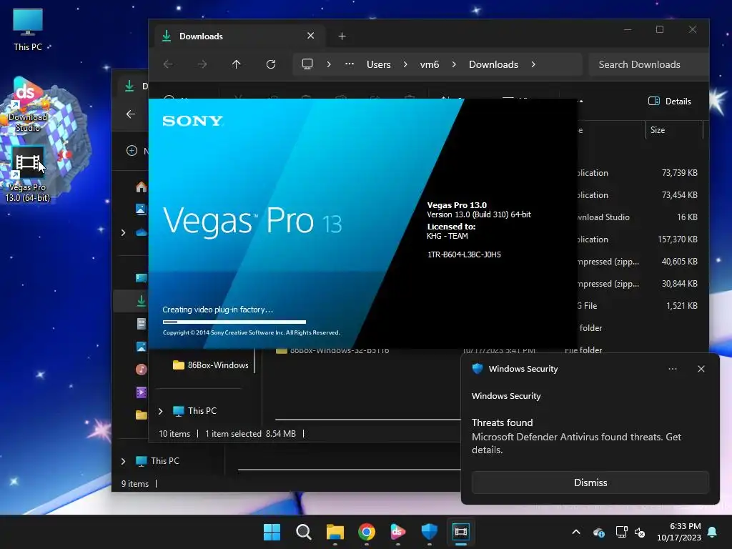Expand the OneDrive chevron in rear sidebar

(x=123, y=232)
